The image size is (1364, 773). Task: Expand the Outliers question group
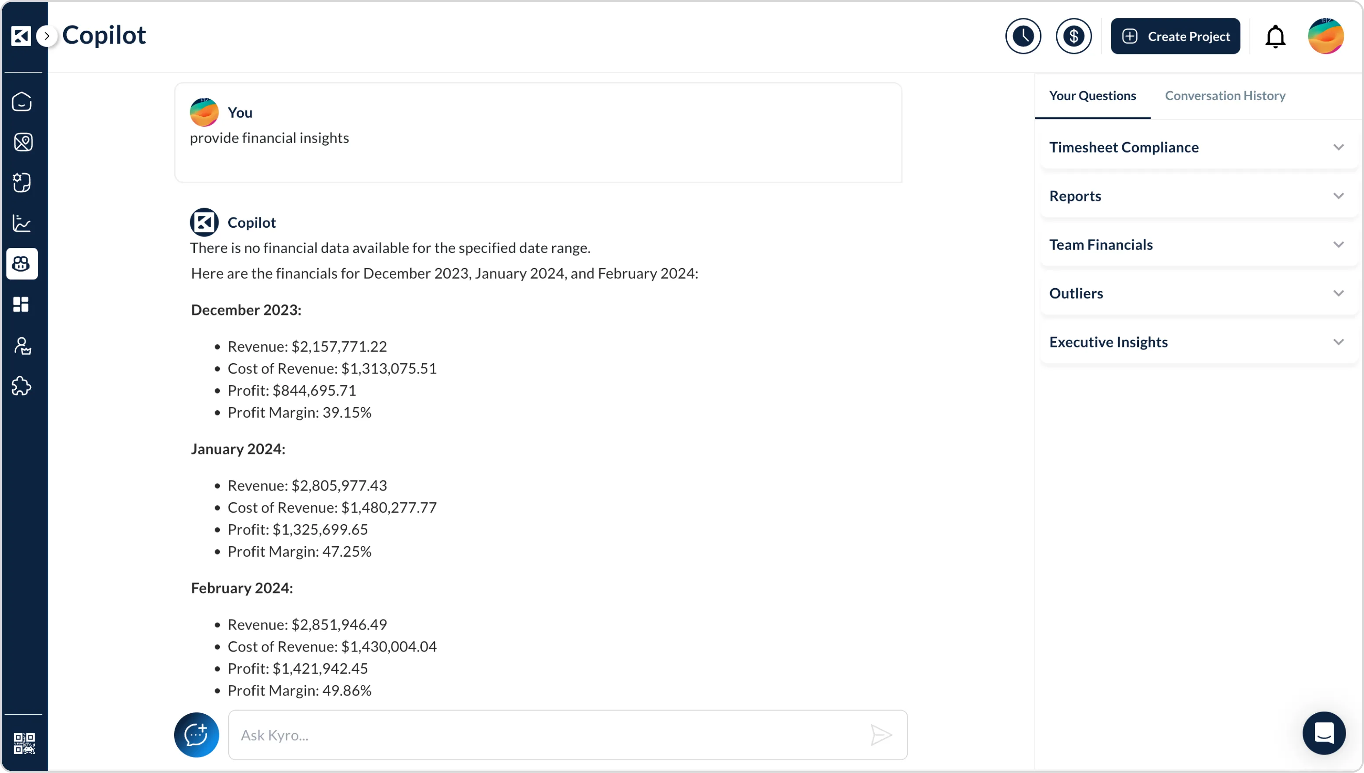click(x=1199, y=293)
